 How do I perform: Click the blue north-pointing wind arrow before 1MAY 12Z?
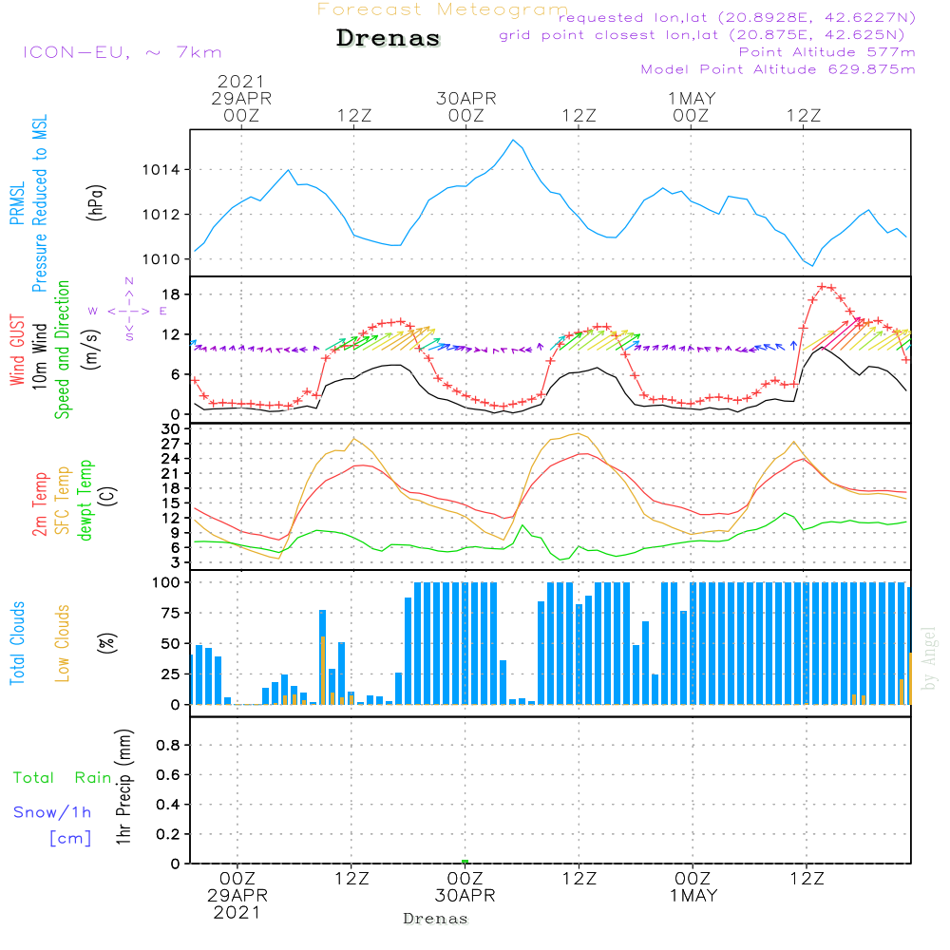793,346
